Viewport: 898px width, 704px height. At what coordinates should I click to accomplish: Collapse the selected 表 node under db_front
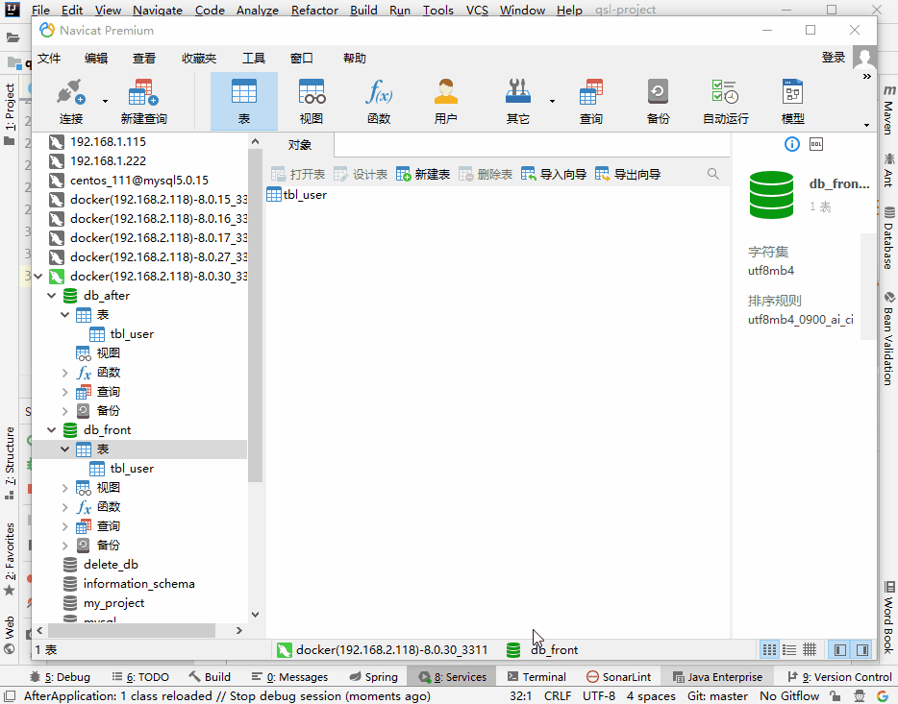64,449
